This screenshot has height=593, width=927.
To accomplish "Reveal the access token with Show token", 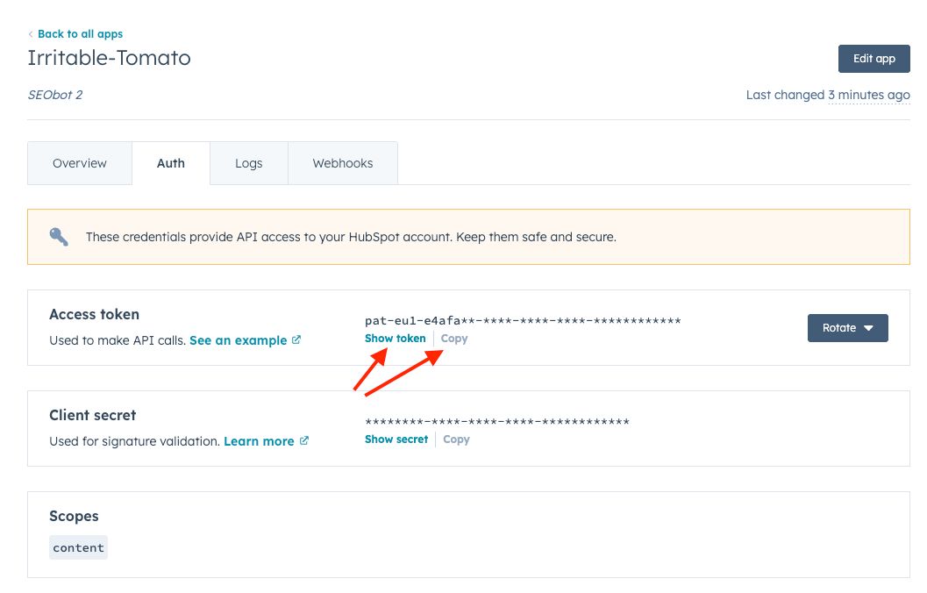I will click(x=396, y=339).
